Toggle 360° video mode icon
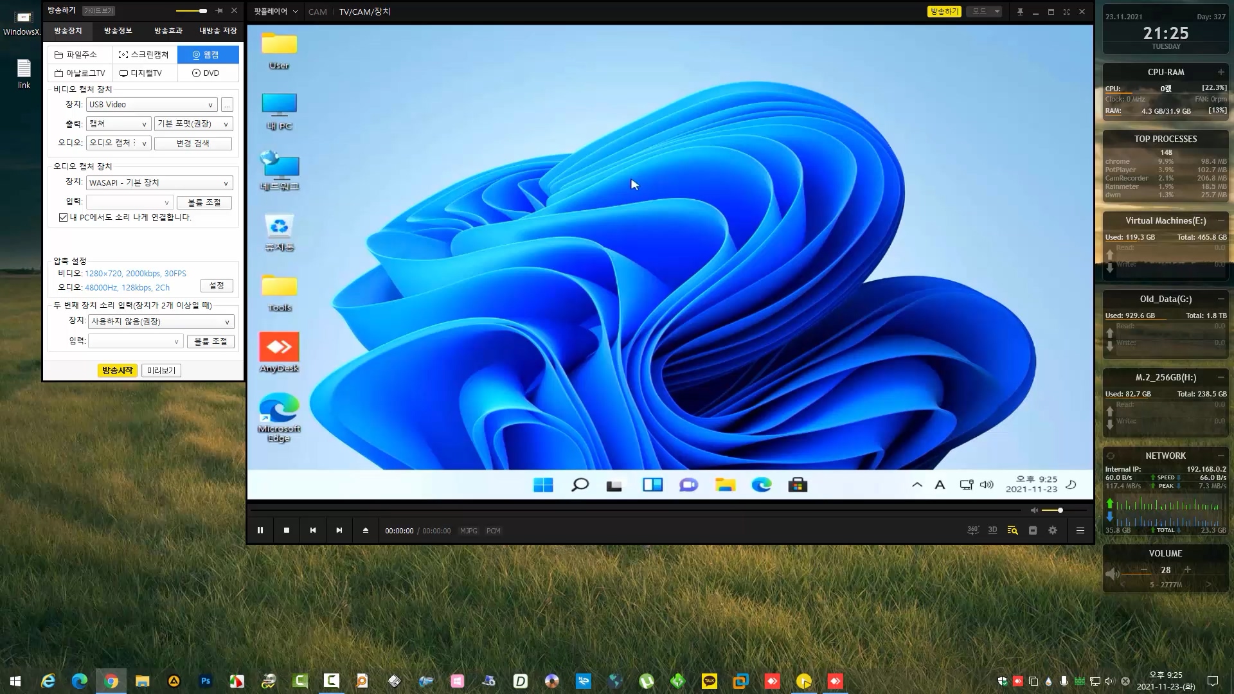Screen dimensions: 1234x694 pyautogui.click(x=972, y=530)
